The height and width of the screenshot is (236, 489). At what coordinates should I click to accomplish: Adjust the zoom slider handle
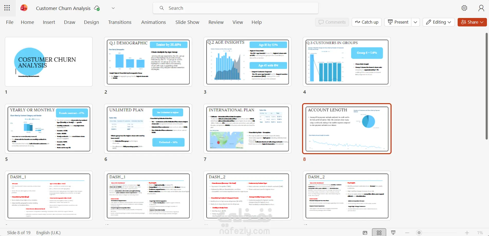coord(419,233)
